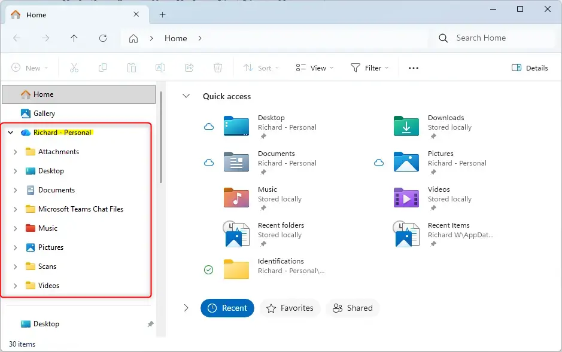562x352 pixels.
Task: Click the home icon in address bar
Action: tap(133, 38)
